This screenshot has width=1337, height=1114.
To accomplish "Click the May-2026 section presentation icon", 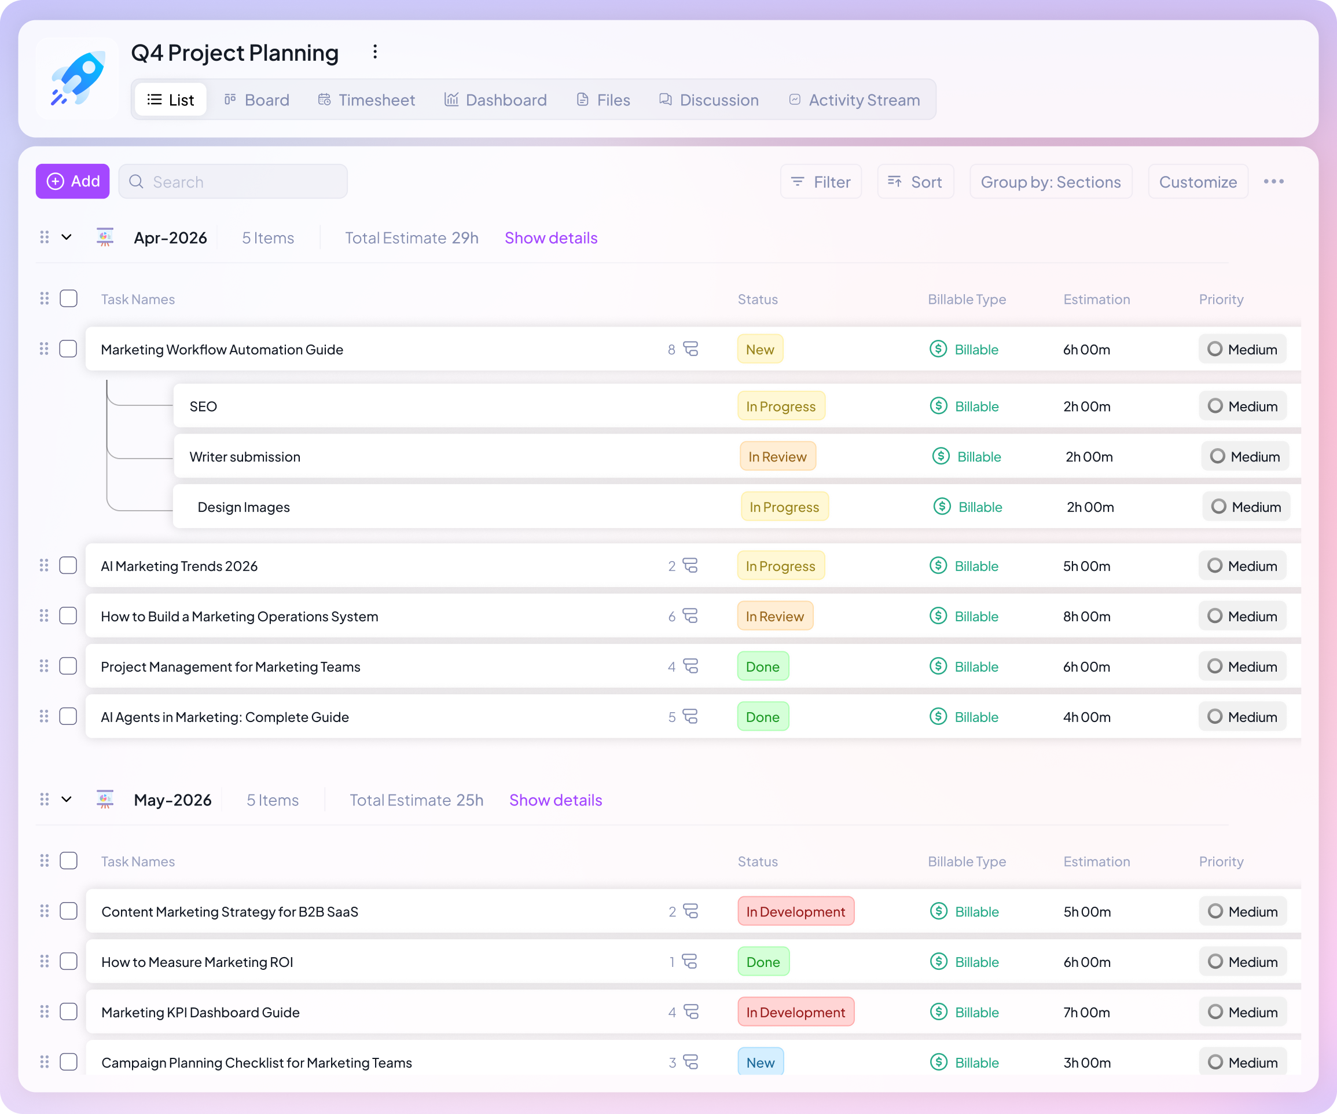I will tap(105, 800).
